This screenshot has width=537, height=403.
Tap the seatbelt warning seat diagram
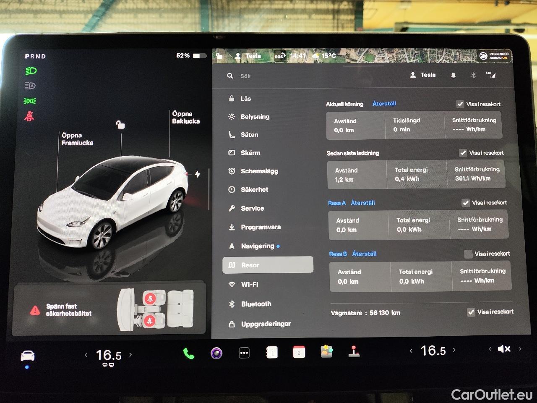click(156, 309)
